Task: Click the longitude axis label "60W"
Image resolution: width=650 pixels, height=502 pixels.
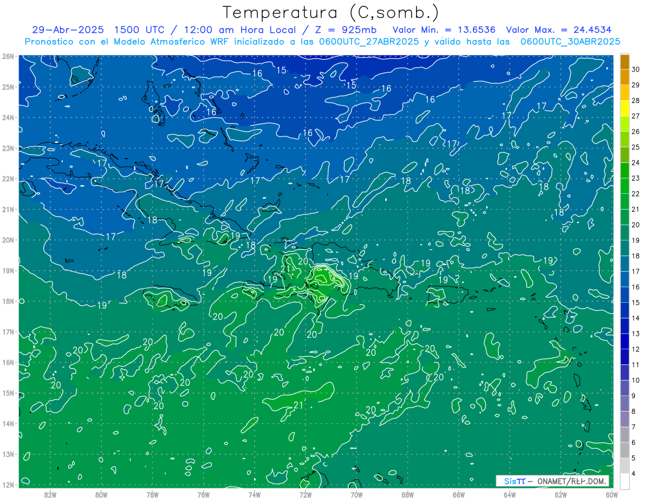Action: tap(612, 494)
